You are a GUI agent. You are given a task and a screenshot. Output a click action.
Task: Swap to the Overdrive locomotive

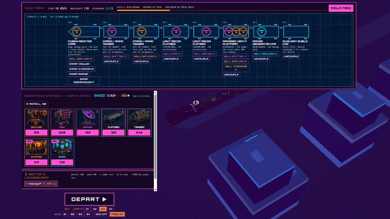pos(82,69)
